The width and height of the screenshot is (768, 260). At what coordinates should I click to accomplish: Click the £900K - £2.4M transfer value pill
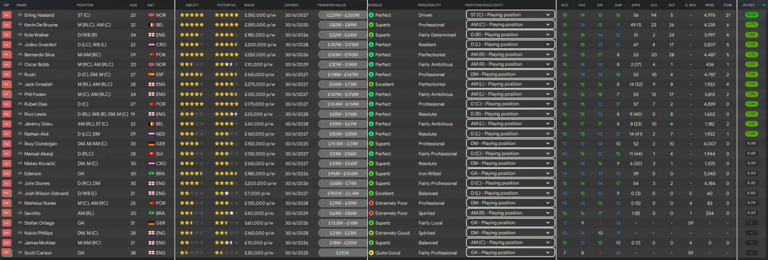pos(342,194)
